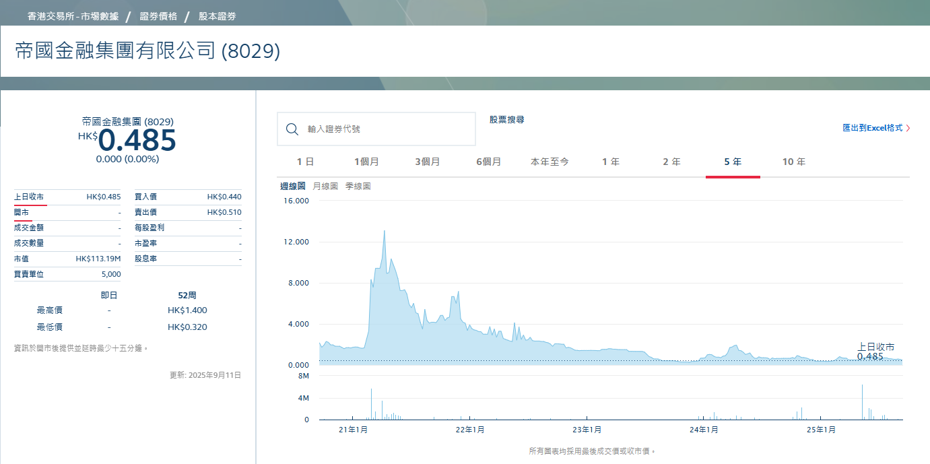Screen dimensions: 930x464
Task: Click the 5,000 lot size value
Action: click(x=111, y=274)
